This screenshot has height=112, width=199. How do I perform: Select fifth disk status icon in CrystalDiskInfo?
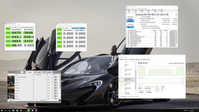click(x=155, y=11)
